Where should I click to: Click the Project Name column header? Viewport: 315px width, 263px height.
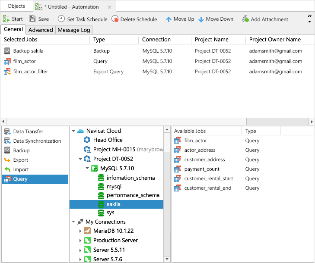218,40
